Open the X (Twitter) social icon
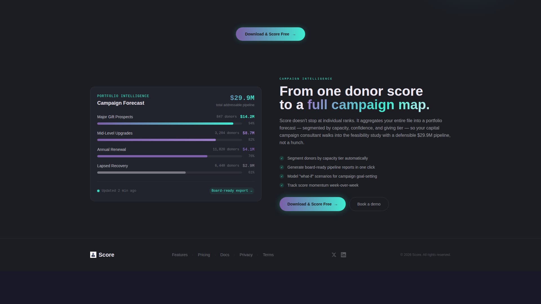 click(334, 255)
